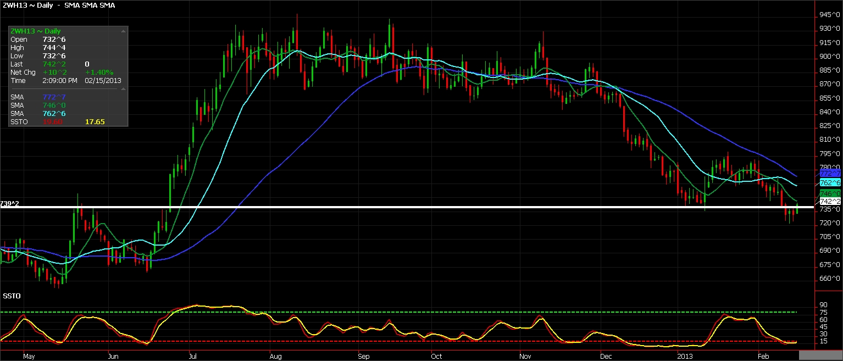
Task: Click the 75 level on the SSTO axis
Action: tap(823, 312)
